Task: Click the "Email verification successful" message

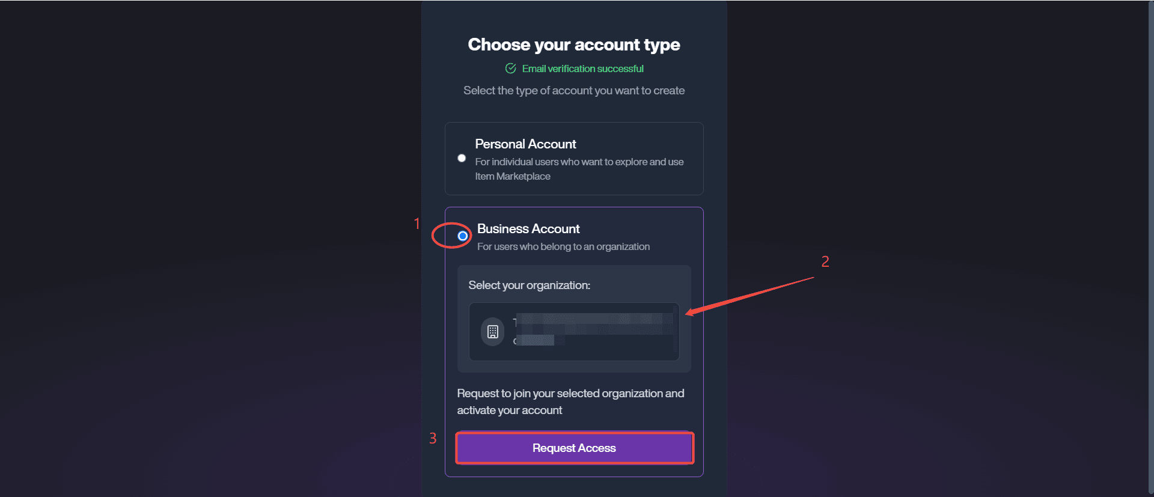Action: tap(582, 69)
